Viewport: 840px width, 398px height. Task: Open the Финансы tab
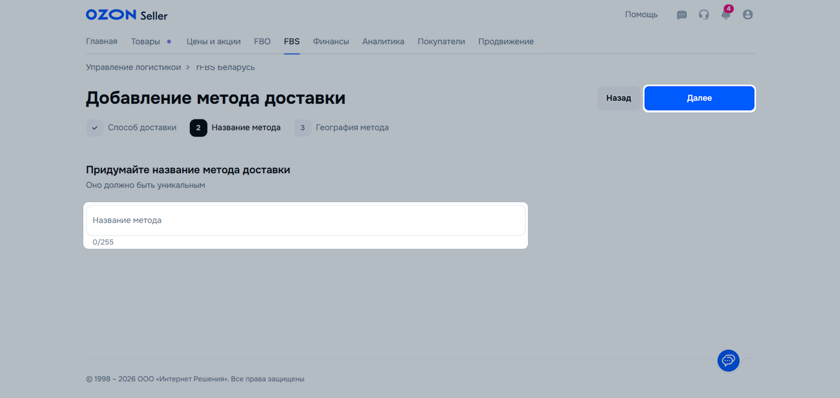(x=331, y=41)
